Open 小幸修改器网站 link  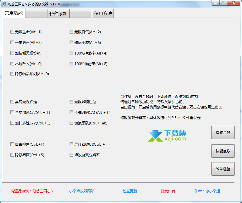(x=82, y=191)
